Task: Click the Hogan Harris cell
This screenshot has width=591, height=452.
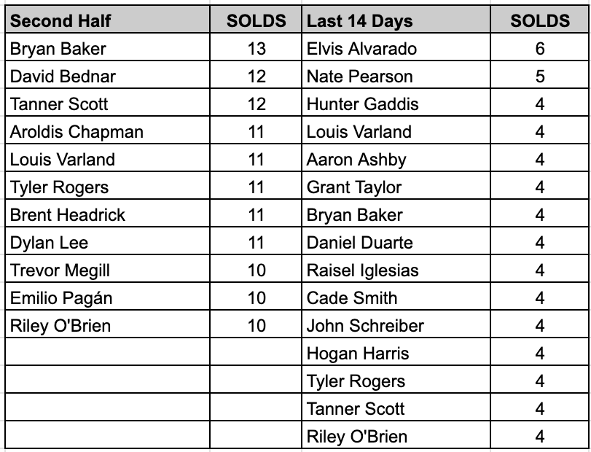Action: [x=396, y=352]
